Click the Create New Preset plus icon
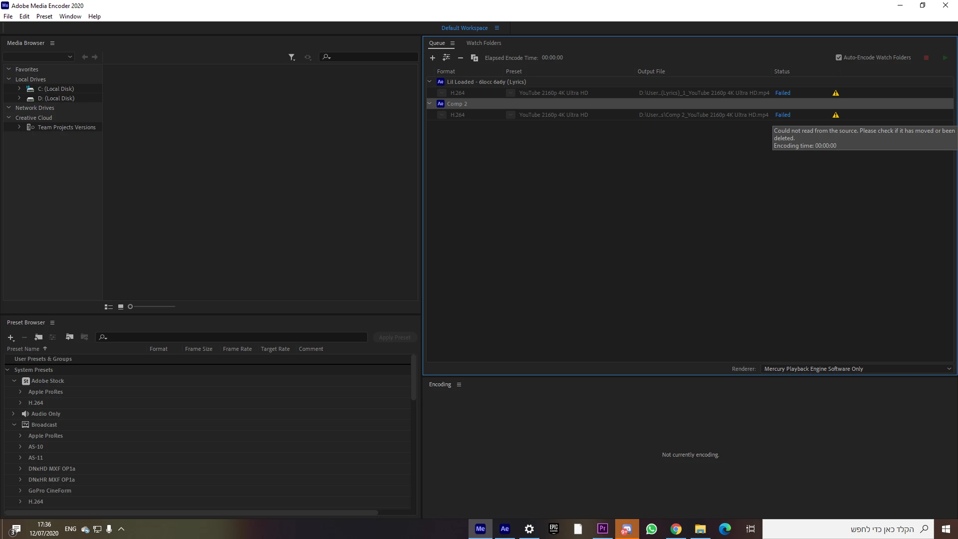The width and height of the screenshot is (958, 539). click(x=10, y=337)
